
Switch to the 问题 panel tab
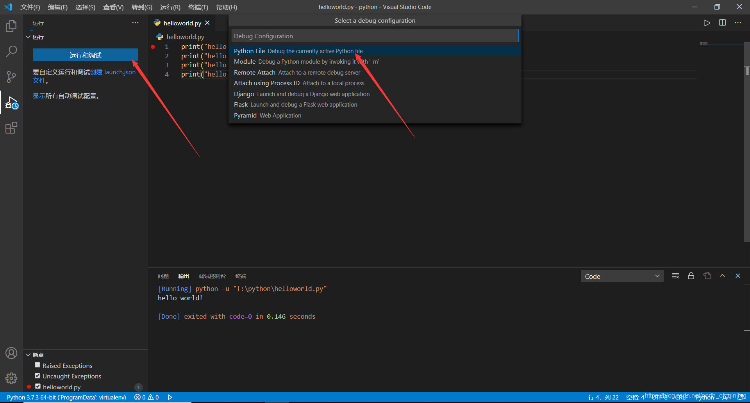tap(163, 276)
